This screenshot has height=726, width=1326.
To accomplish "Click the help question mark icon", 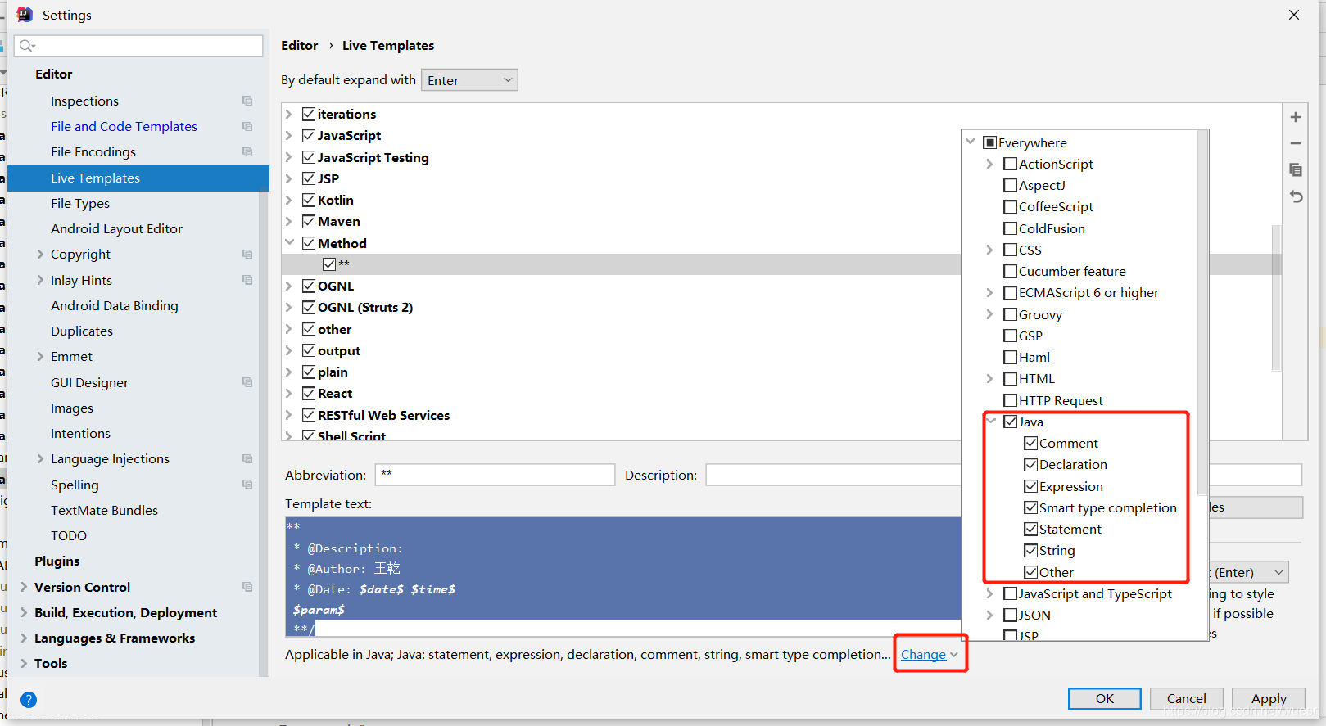I will pyautogui.click(x=29, y=700).
